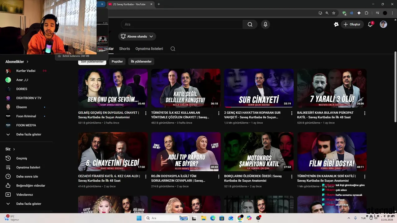
Task: Click the zoom magnifier icon in address bar
Action: coord(327,13)
